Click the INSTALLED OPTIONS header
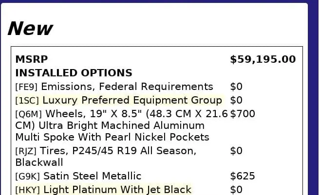The height and width of the screenshot is (195, 320). 74,73
